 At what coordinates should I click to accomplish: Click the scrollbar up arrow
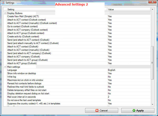(152, 9)
